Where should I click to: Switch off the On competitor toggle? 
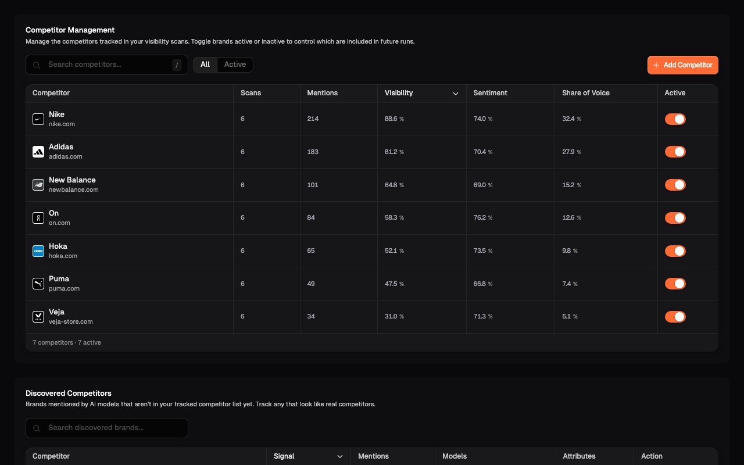pyautogui.click(x=675, y=218)
